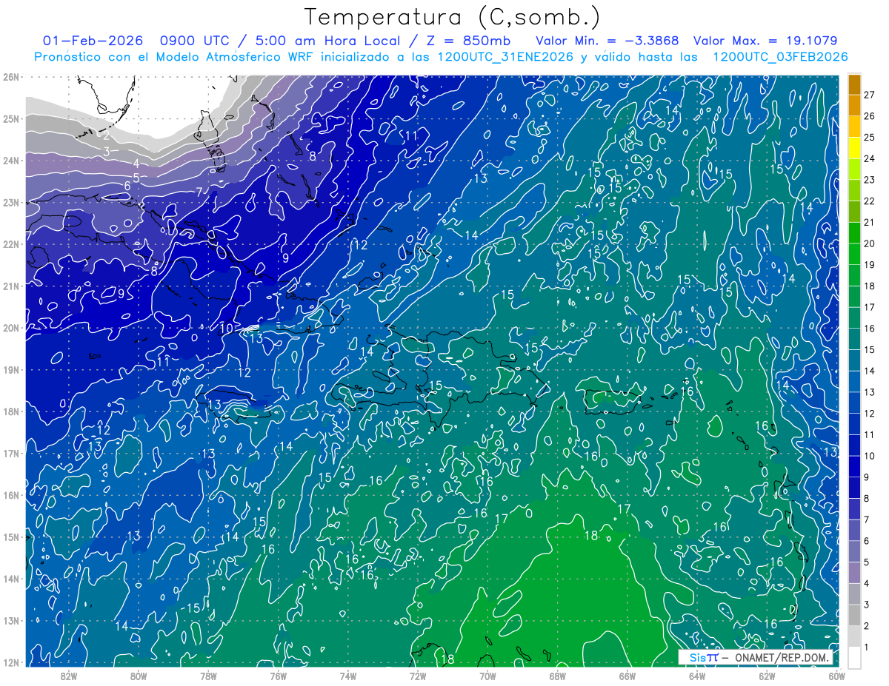The width and height of the screenshot is (889, 686).
Task: Click legend value 19 on the color scale
Action: [x=870, y=265]
